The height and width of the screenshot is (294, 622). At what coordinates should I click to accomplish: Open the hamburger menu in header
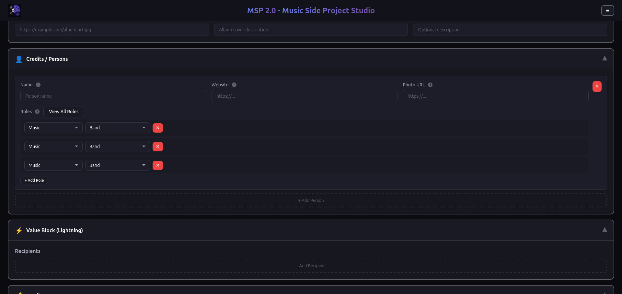click(607, 10)
